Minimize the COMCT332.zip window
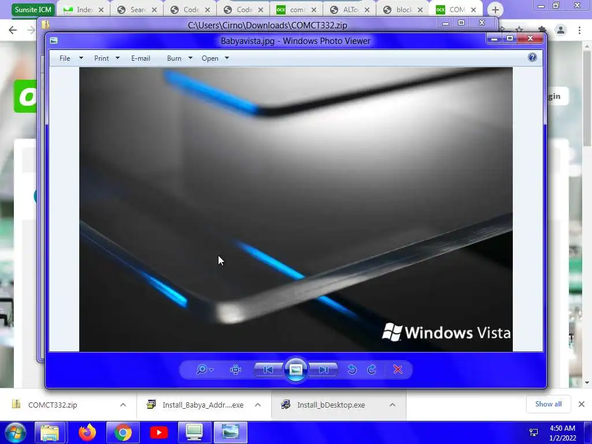Image resolution: width=592 pixels, height=444 pixels. pyautogui.click(x=446, y=23)
